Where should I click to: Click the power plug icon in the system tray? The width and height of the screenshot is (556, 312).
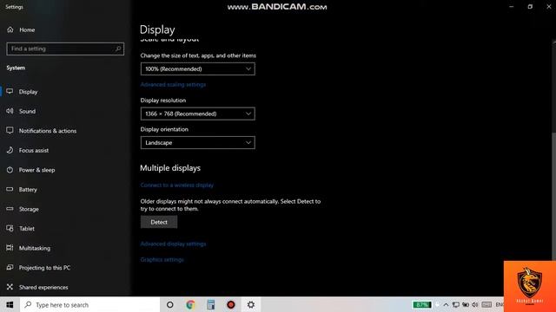click(466, 304)
